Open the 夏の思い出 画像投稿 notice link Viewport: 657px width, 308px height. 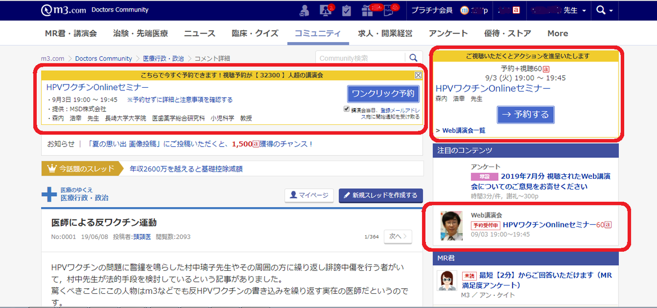(x=199, y=144)
